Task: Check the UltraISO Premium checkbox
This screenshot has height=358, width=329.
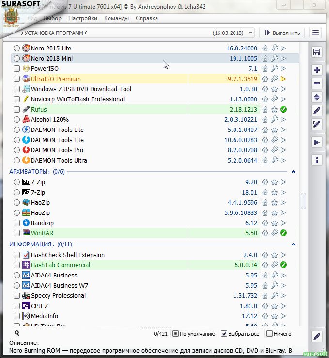Action: coord(16,79)
